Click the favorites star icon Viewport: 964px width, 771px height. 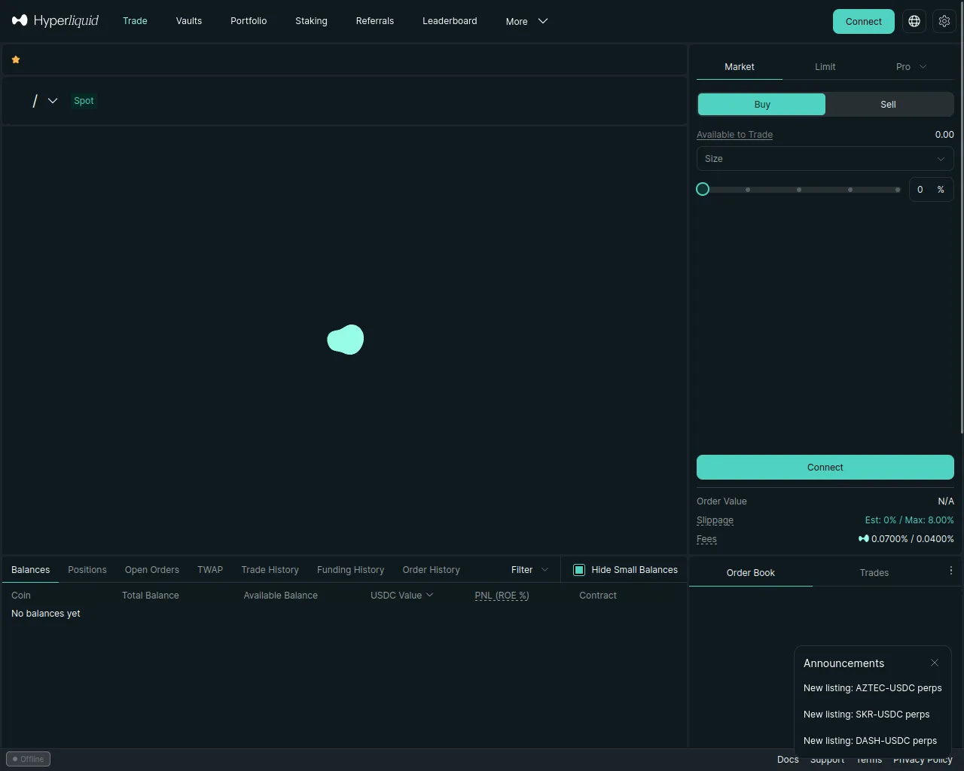[16, 59]
